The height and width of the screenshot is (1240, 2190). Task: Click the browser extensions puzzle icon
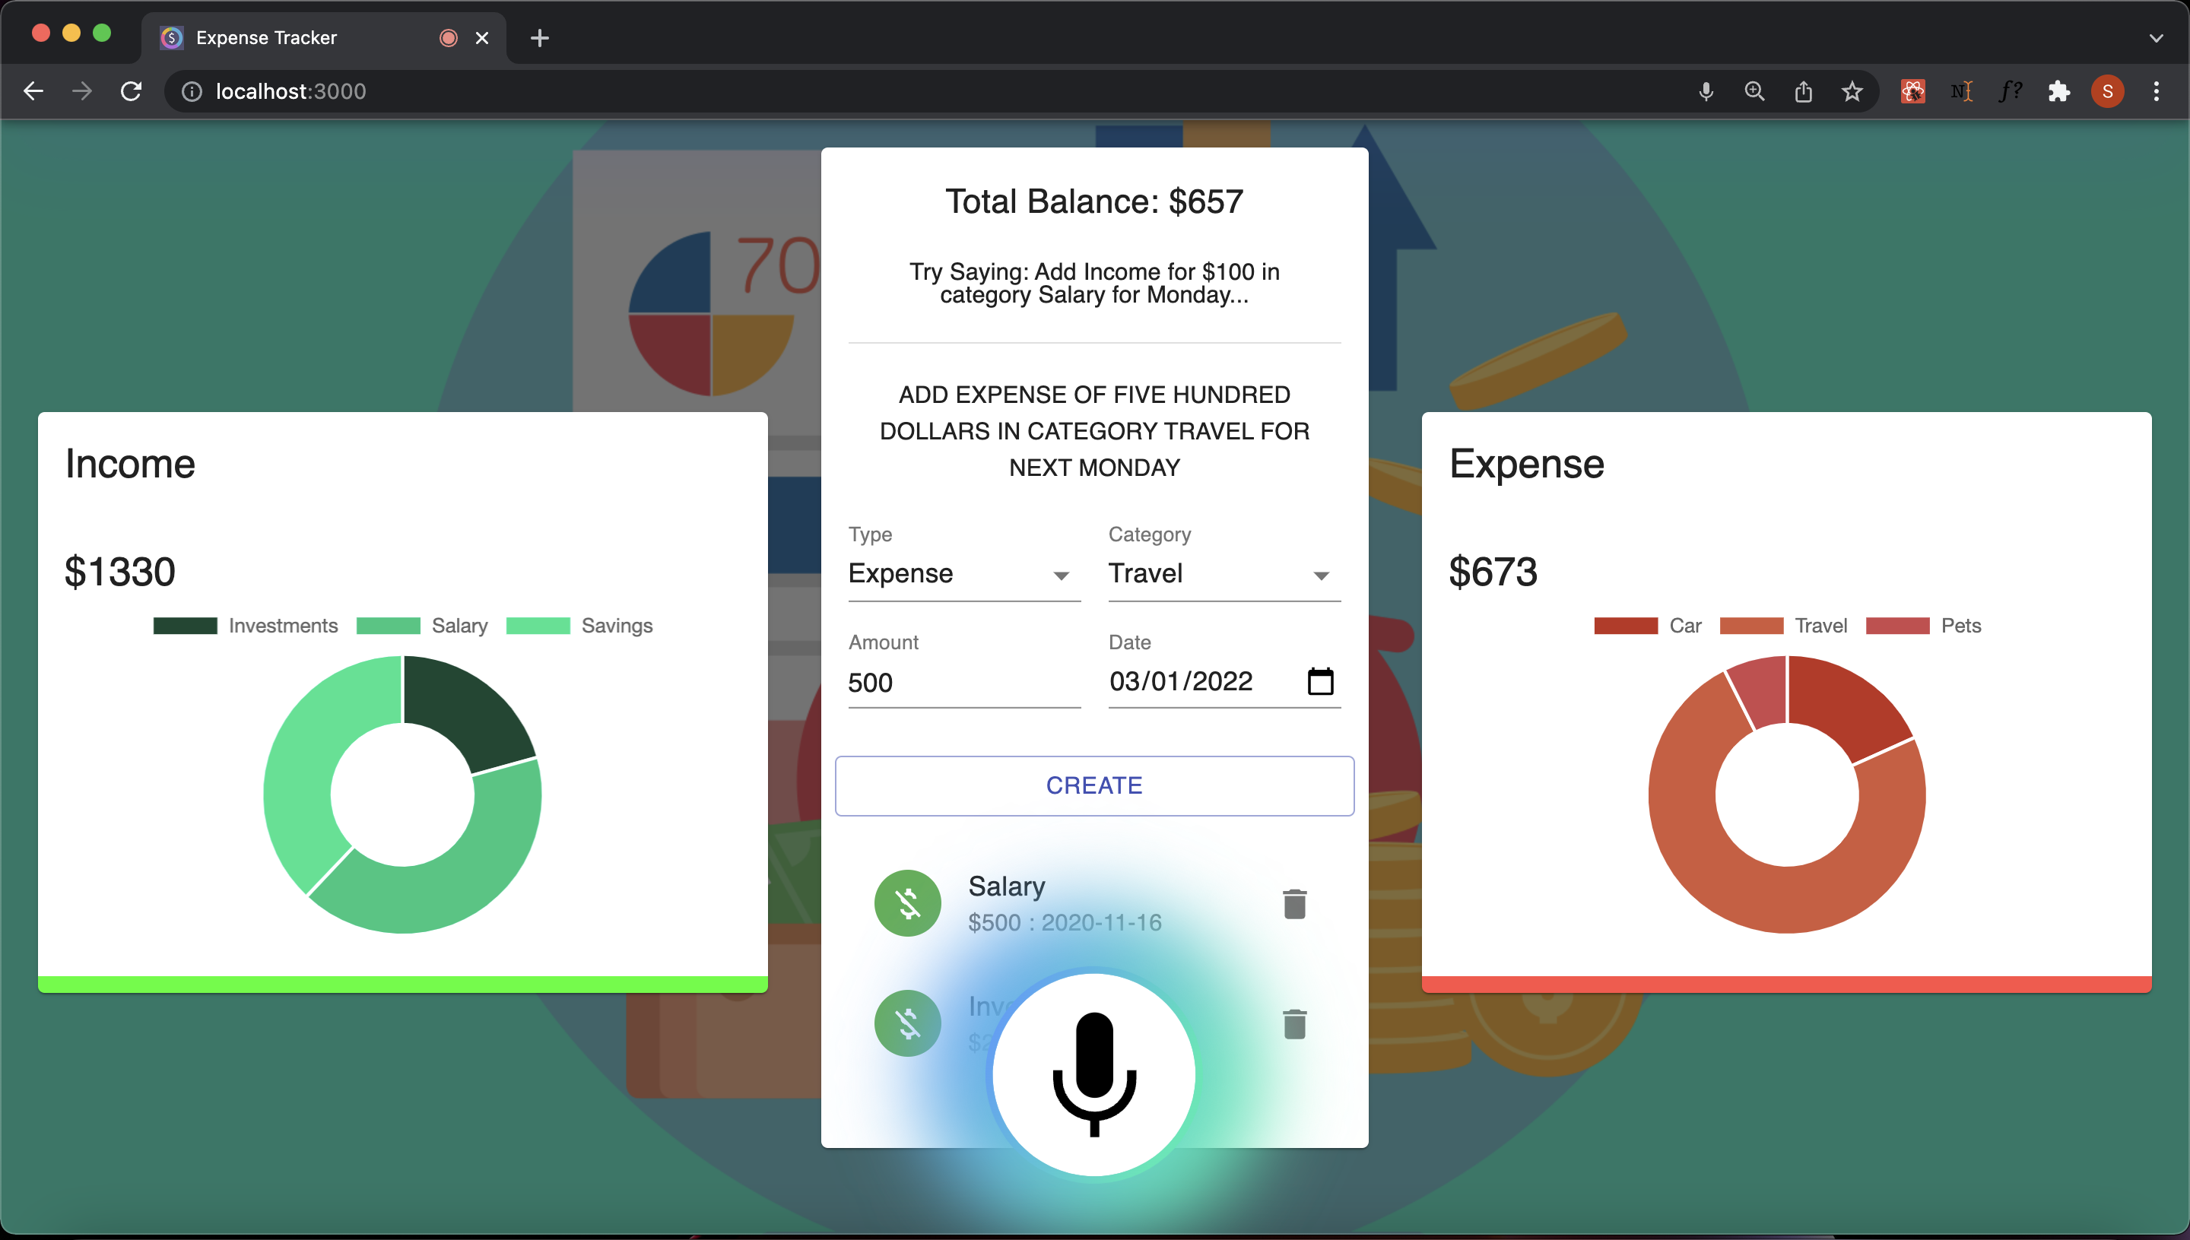coord(2060,91)
